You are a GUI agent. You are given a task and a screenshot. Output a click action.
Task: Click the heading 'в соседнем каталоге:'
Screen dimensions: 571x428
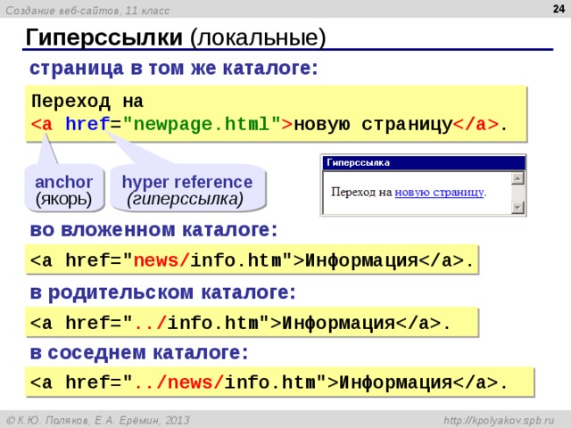pos(139,353)
